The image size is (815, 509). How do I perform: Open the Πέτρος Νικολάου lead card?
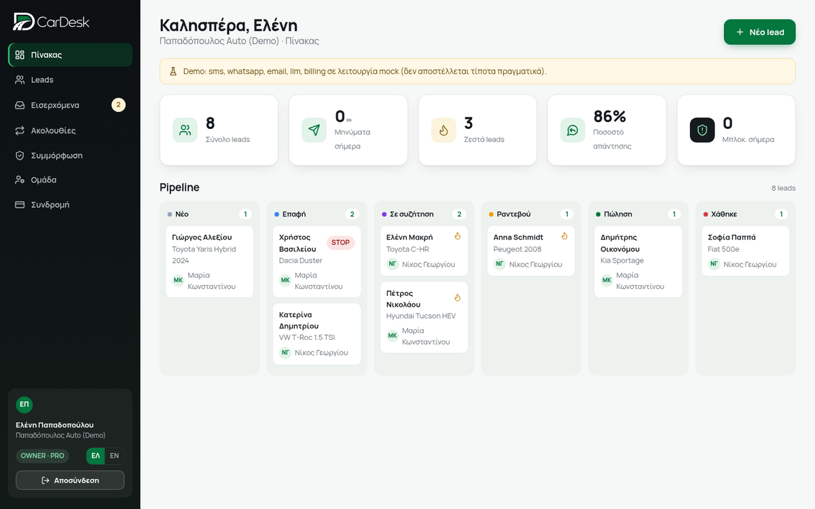click(424, 318)
